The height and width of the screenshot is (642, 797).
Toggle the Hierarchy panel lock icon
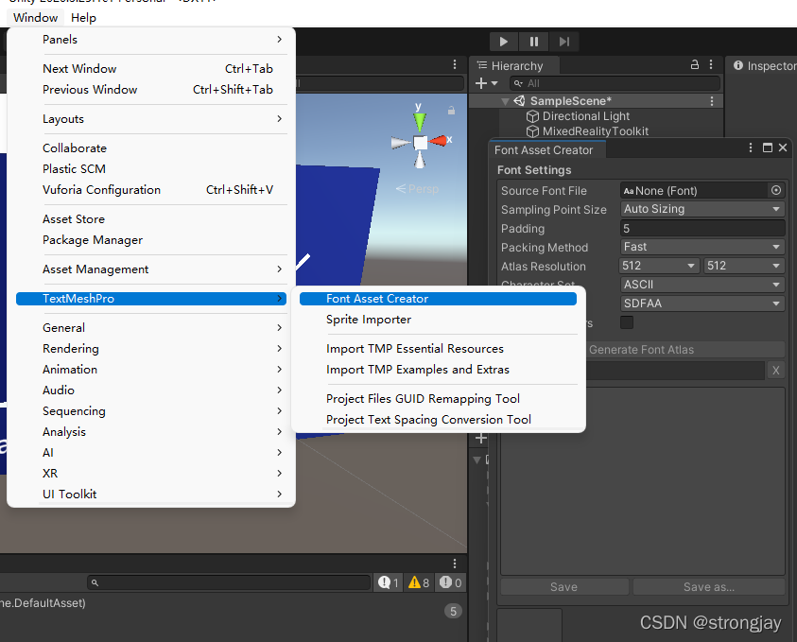coord(695,64)
